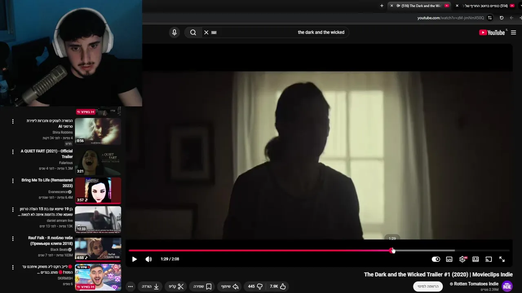The image size is (522, 293).
Task: Jump to the grey buffered progress section
Action: (424, 251)
